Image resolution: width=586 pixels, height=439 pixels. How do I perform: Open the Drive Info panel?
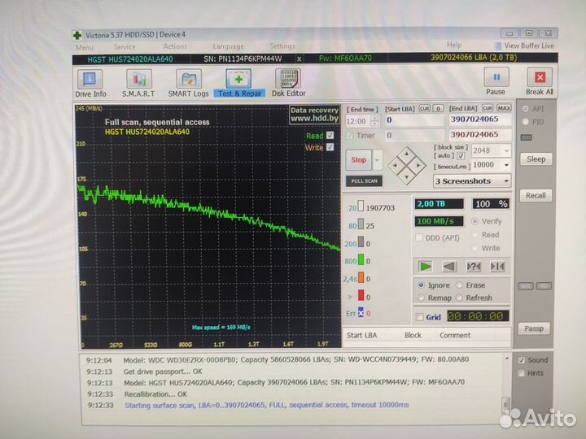tap(90, 83)
